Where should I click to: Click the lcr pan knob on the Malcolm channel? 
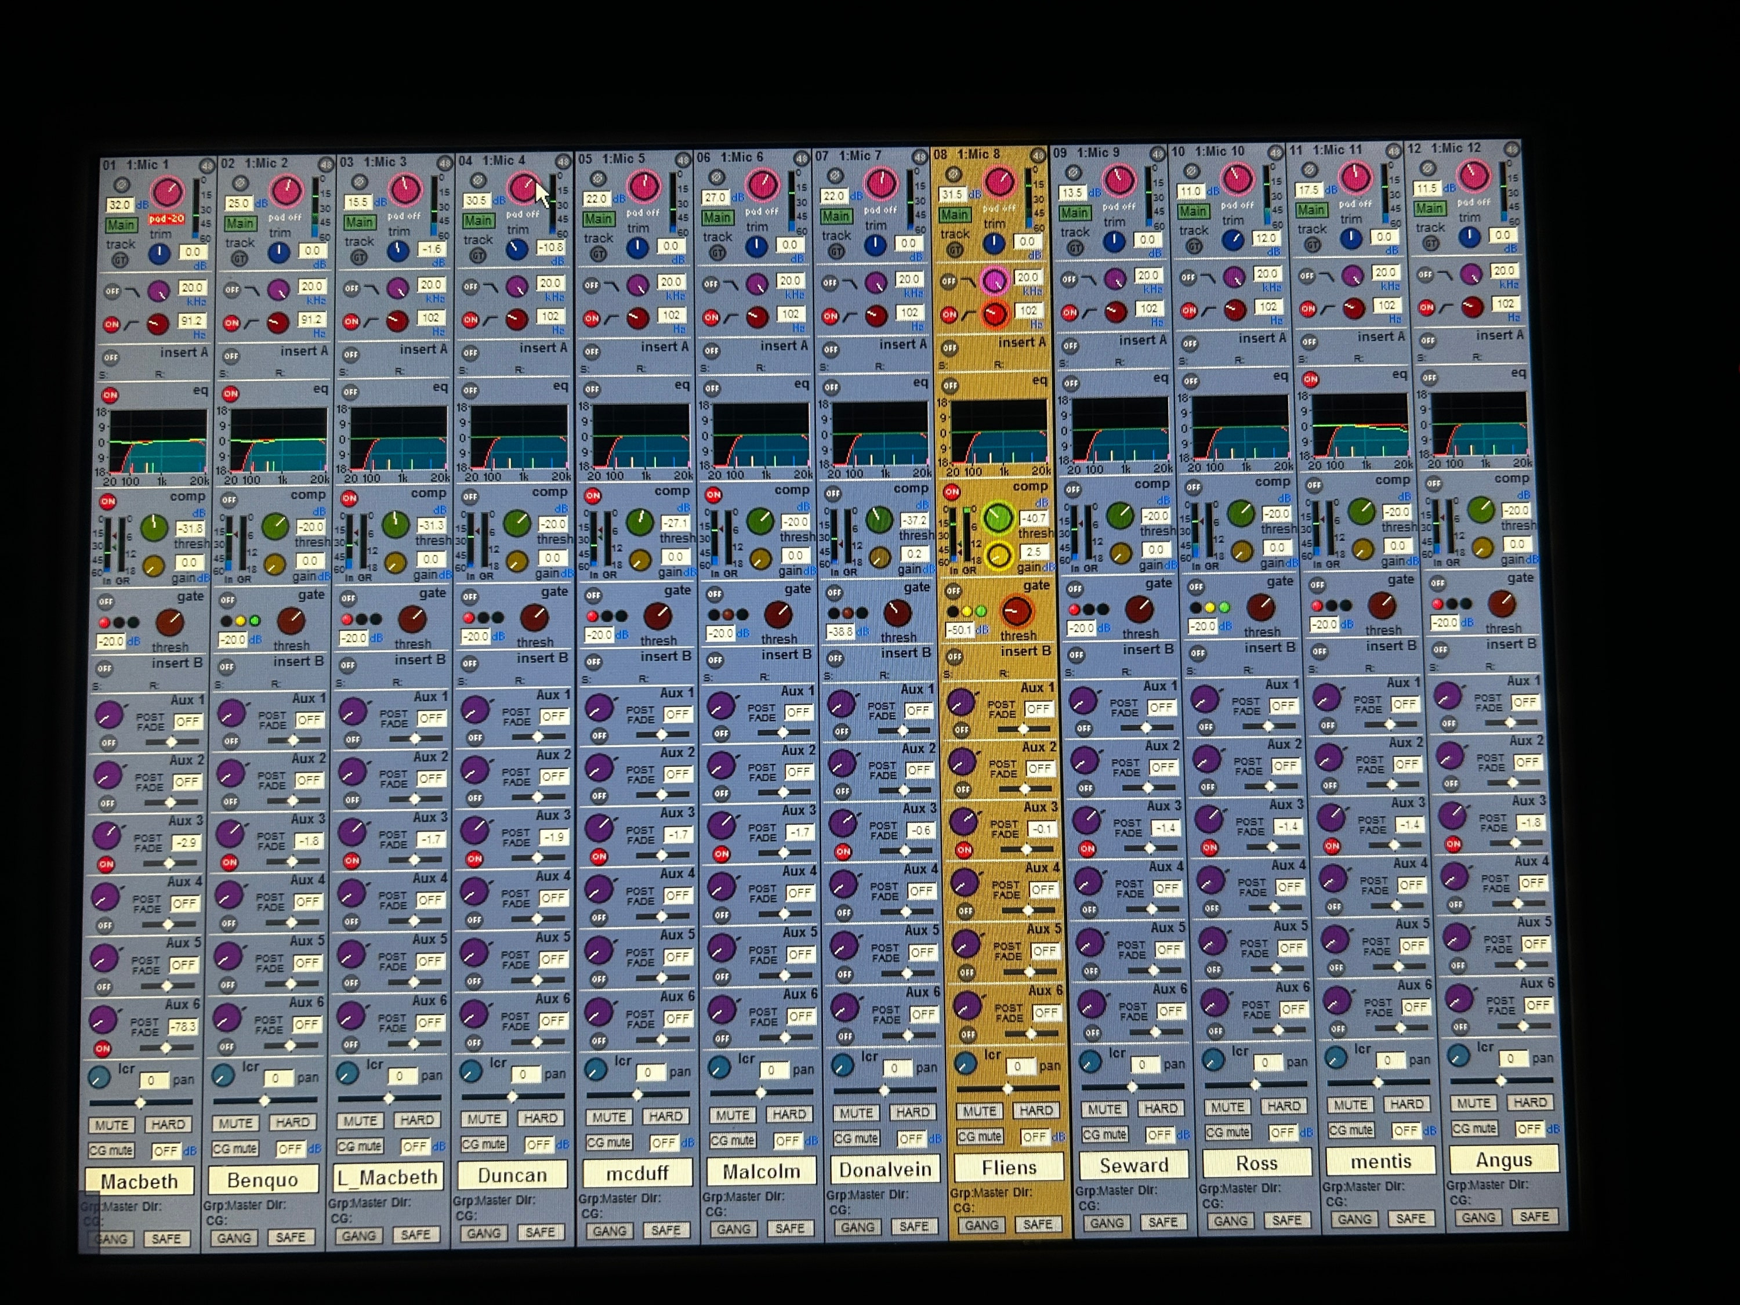[720, 1067]
